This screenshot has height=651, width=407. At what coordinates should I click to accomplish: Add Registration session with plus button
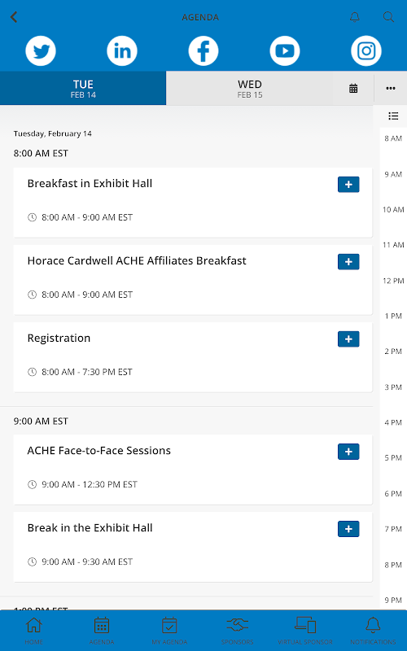pyautogui.click(x=348, y=339)
